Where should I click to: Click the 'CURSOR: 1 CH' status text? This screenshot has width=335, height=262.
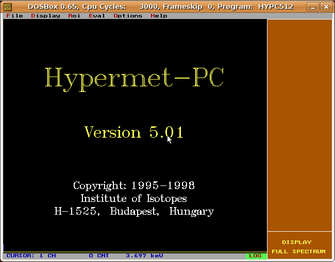coord(31,256)
